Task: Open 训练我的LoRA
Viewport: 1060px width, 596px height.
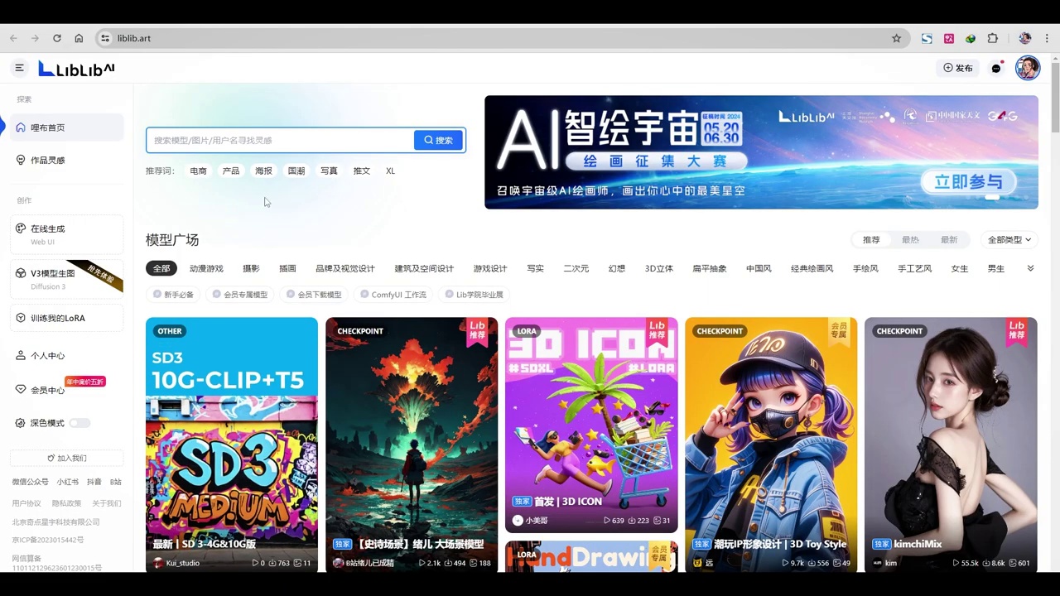Action: pyautogui.click(x=67, y=318)
